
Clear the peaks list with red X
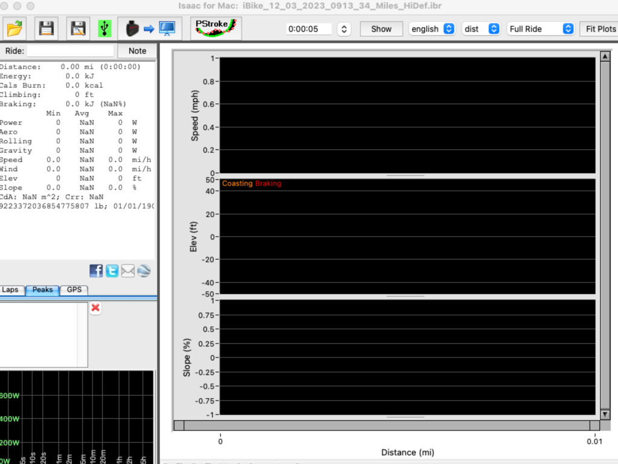[95, 308]
